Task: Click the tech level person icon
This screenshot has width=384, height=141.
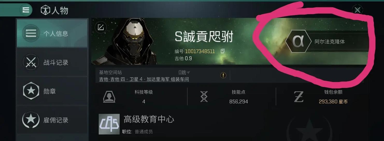Action: click(109, 97)
